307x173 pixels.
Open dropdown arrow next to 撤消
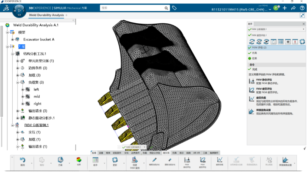32,163
